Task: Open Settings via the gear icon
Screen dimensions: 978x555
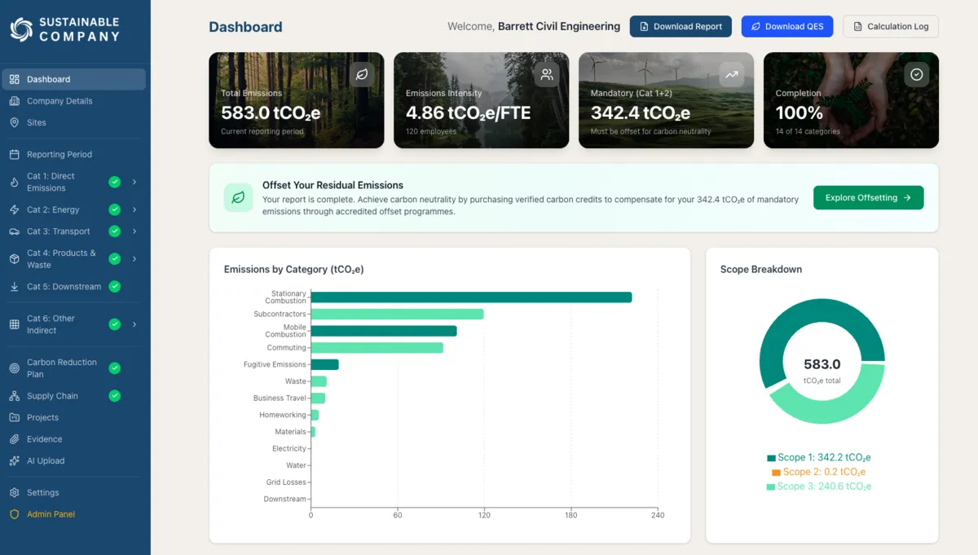Action: point(15,492)
